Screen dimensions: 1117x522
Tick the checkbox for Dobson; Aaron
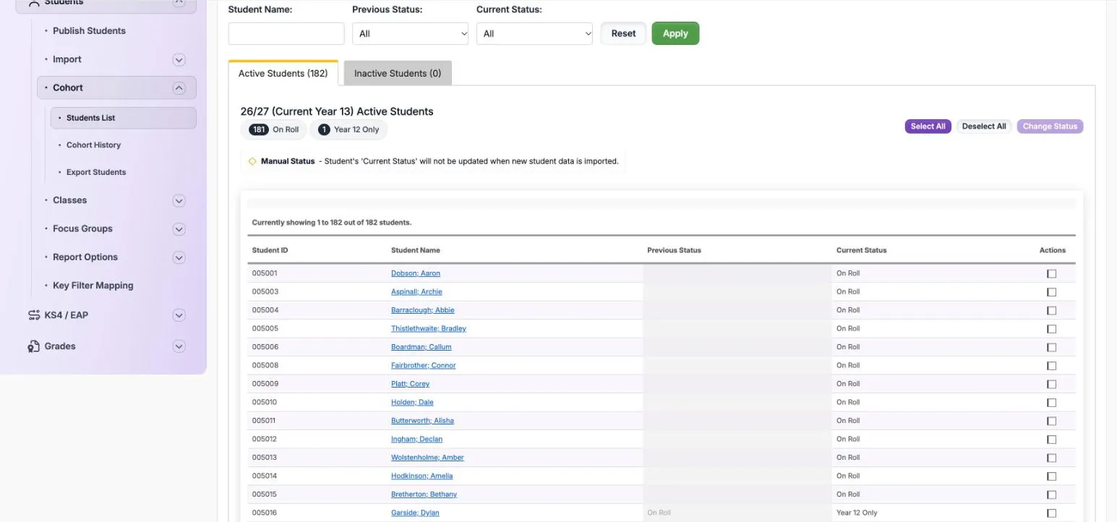click(x=1051, y=273)
